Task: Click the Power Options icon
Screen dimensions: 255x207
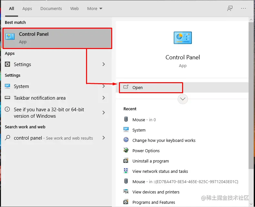Action: point(126,150)
